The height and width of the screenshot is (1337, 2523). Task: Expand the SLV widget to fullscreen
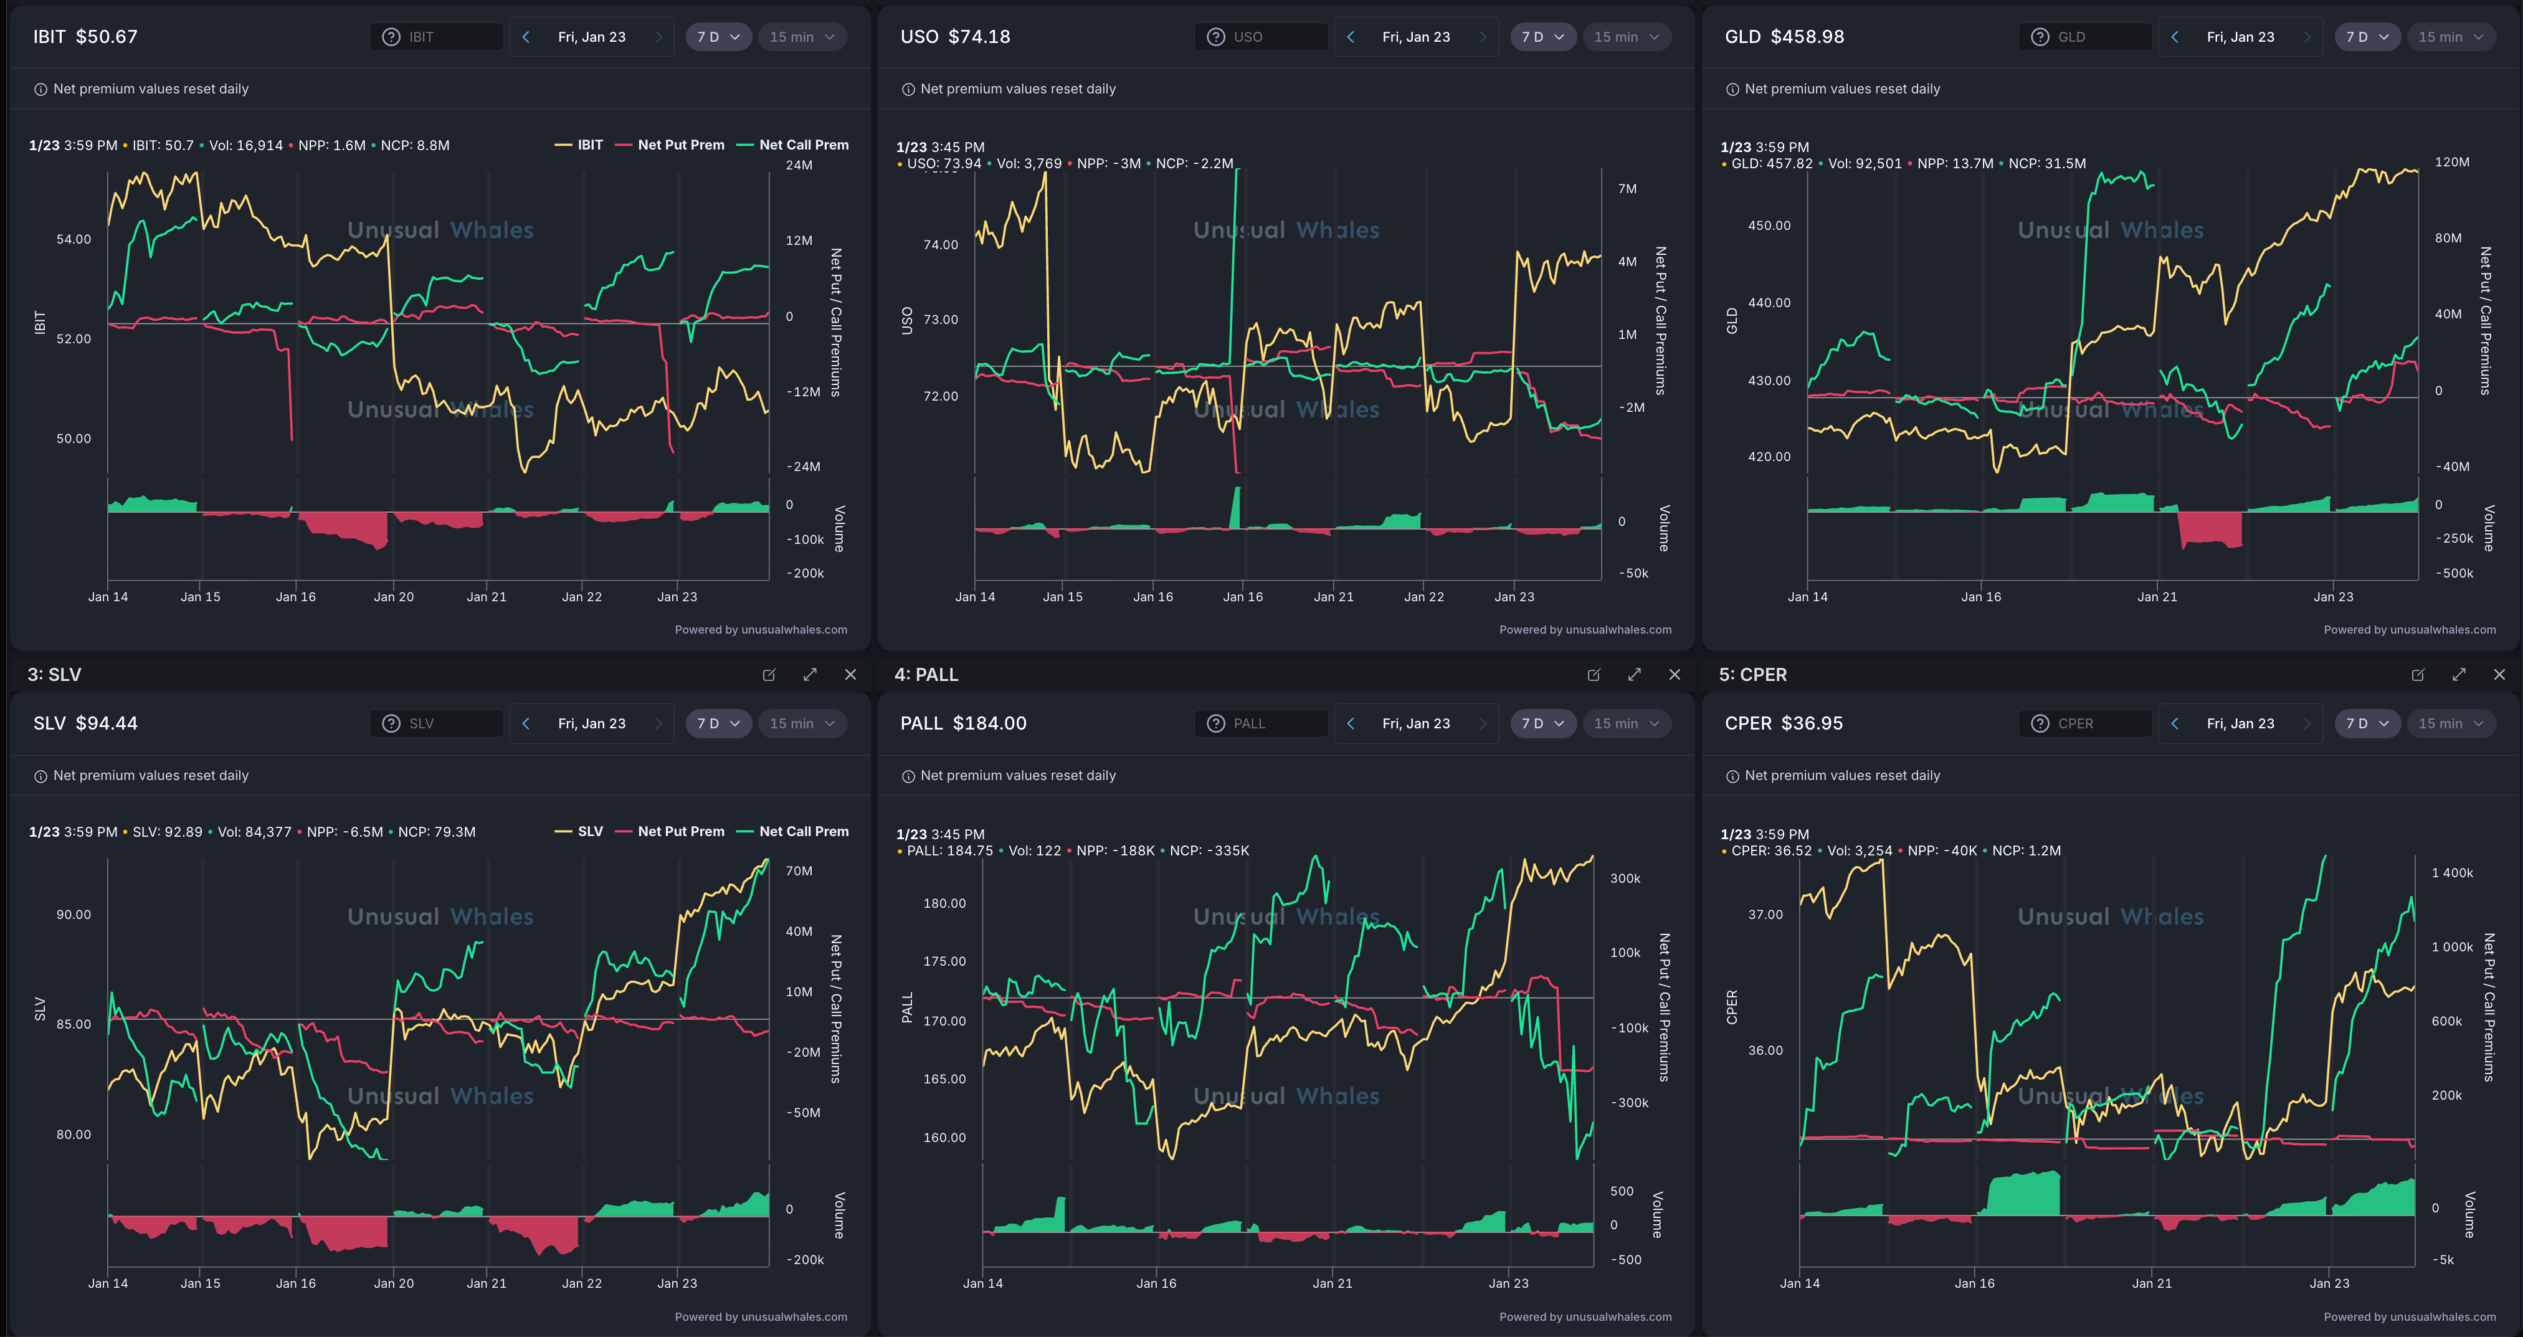(x=810, y=675)
